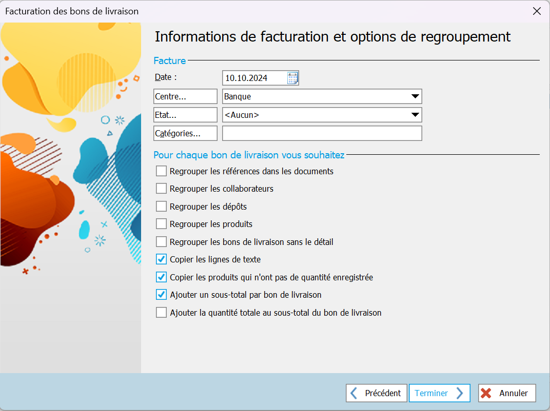Click the empty Catégories text field
The width and height of the screenshot is (550, 411).
pos(322,133)
